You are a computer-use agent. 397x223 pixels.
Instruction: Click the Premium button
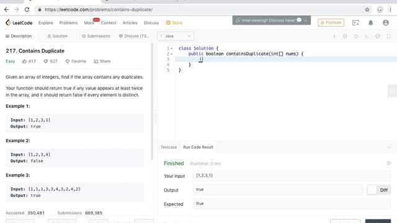[x=331, y=23]
